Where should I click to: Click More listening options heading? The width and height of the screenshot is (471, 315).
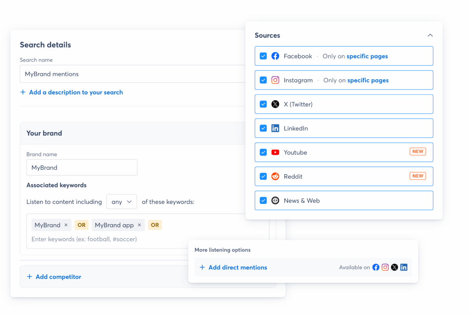[223, 250]
